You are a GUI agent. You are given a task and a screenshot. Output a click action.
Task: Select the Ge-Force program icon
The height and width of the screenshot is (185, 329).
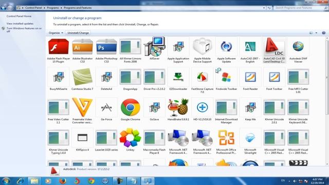click(x=106, y=107)
